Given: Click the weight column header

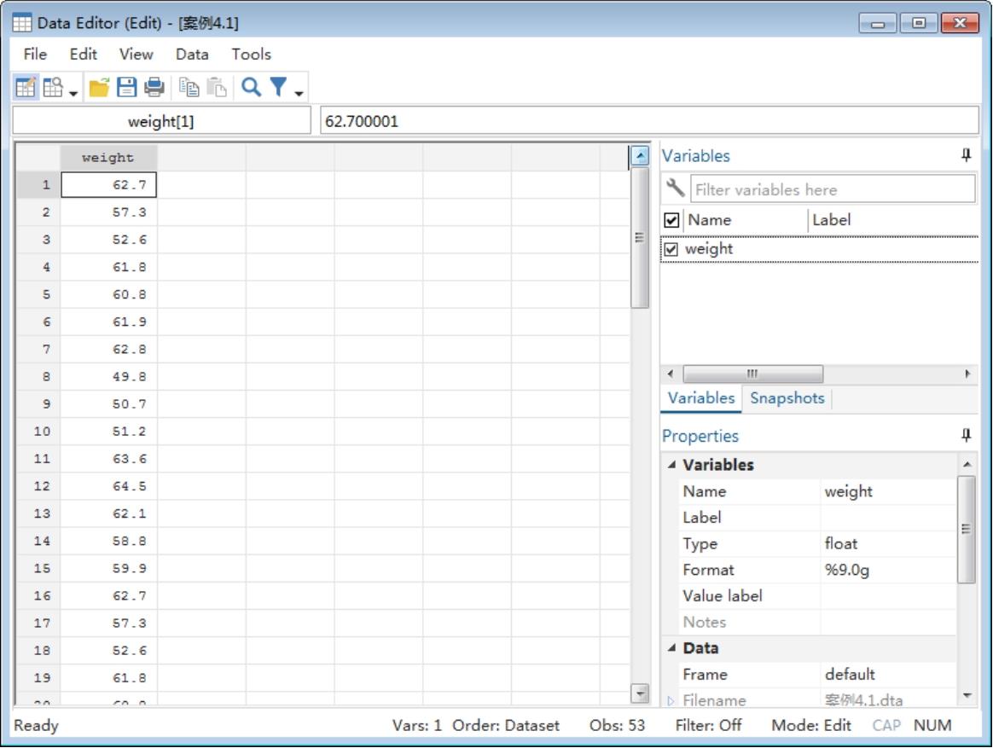Looking at the screenshot, I should click(108, 157).
